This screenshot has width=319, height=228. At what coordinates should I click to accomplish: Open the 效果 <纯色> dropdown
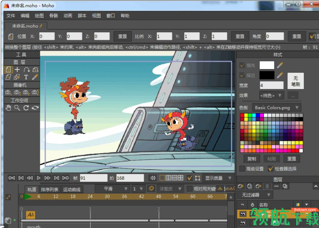coord(272,95)
